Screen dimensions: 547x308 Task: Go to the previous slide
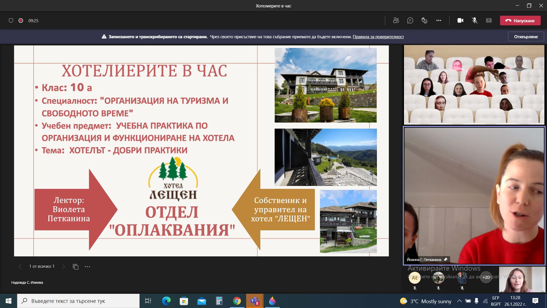(x=20, y=267)
